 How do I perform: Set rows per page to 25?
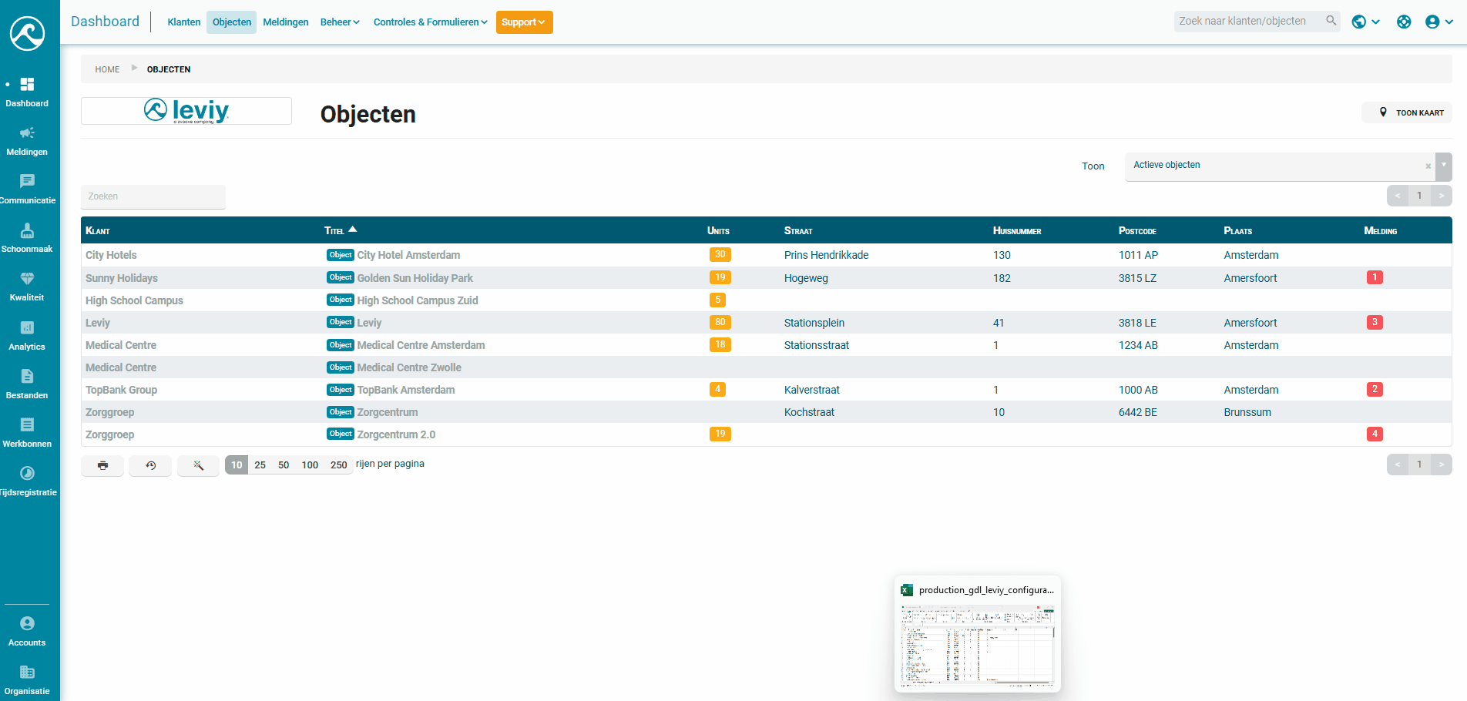click(x=260, y=465)
